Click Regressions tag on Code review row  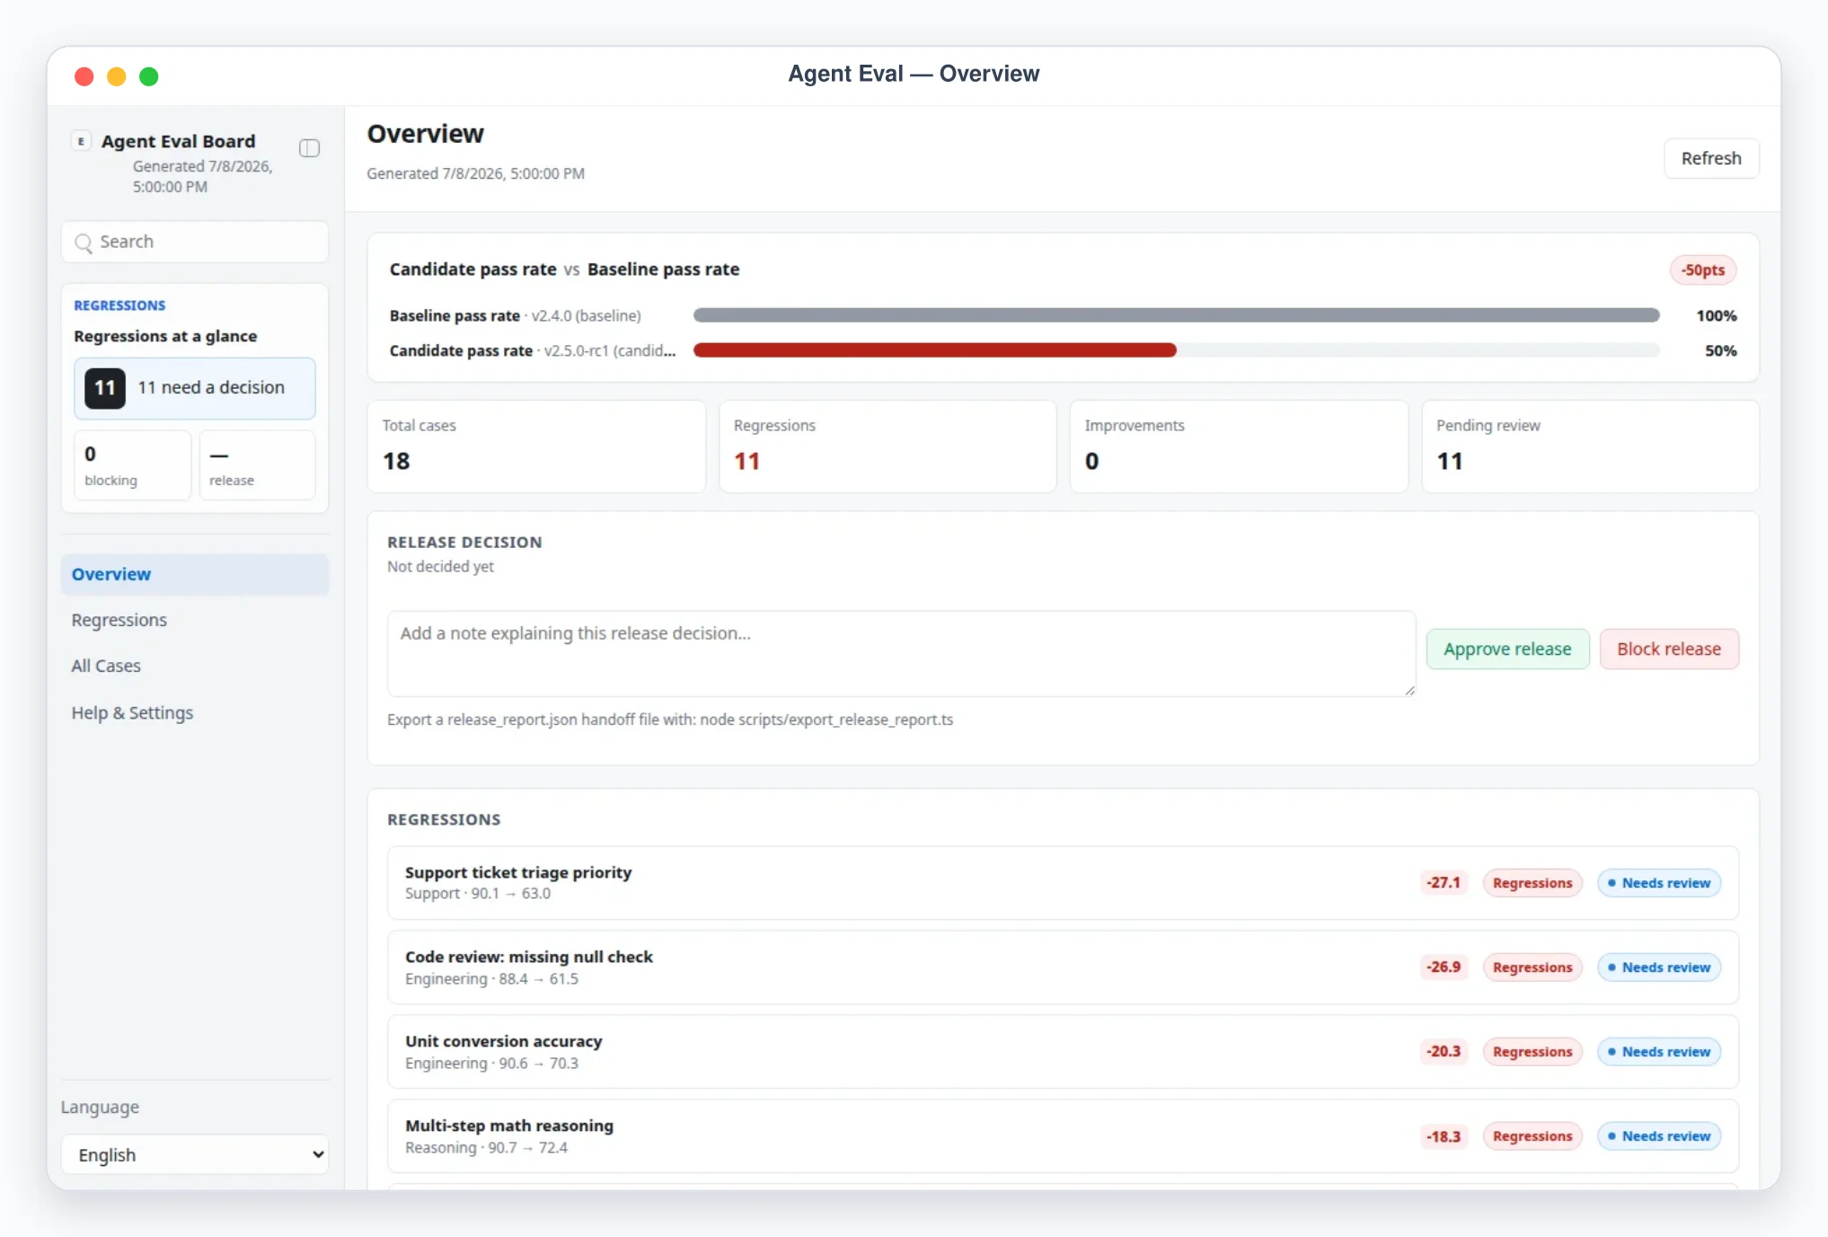click(x=1532, y=968)
